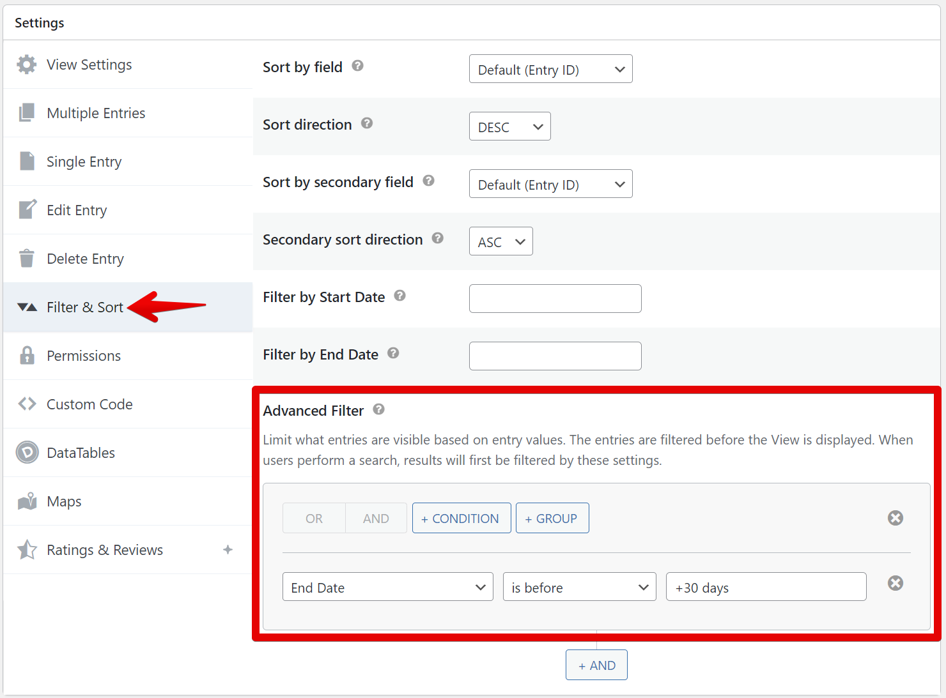Image resolution: width=946 pixels, height=698 pixels.
Task: Open the DataTables settings tab
Action: [81, 453]
